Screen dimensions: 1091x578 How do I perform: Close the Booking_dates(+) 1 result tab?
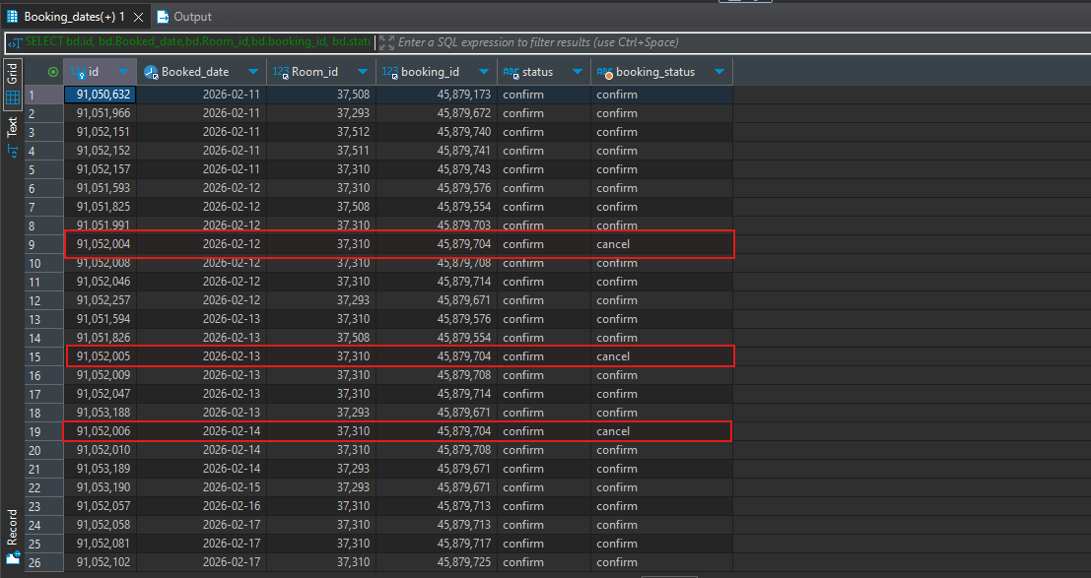138,17
